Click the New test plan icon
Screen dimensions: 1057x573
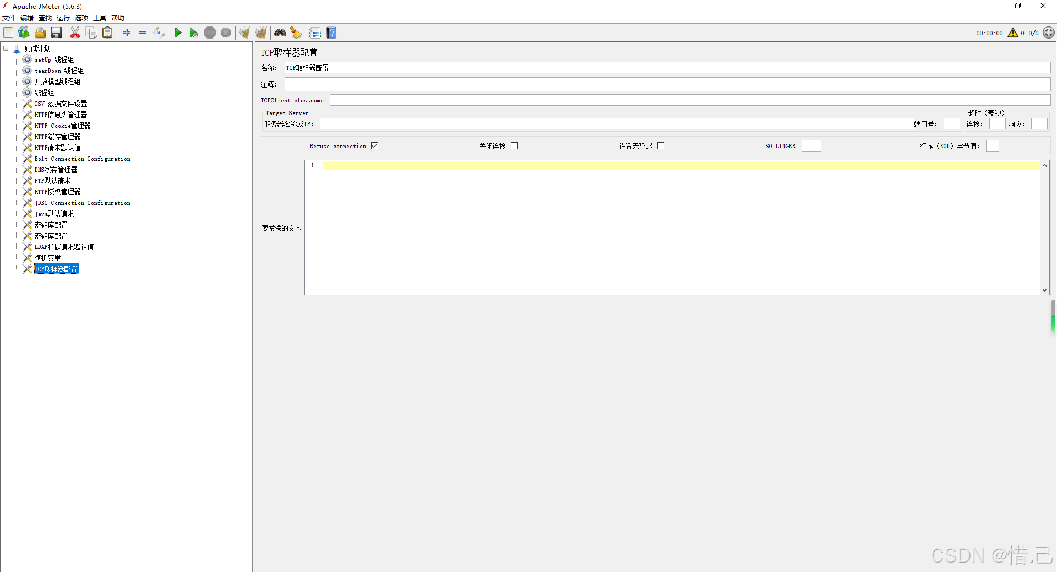coord(8,33)
